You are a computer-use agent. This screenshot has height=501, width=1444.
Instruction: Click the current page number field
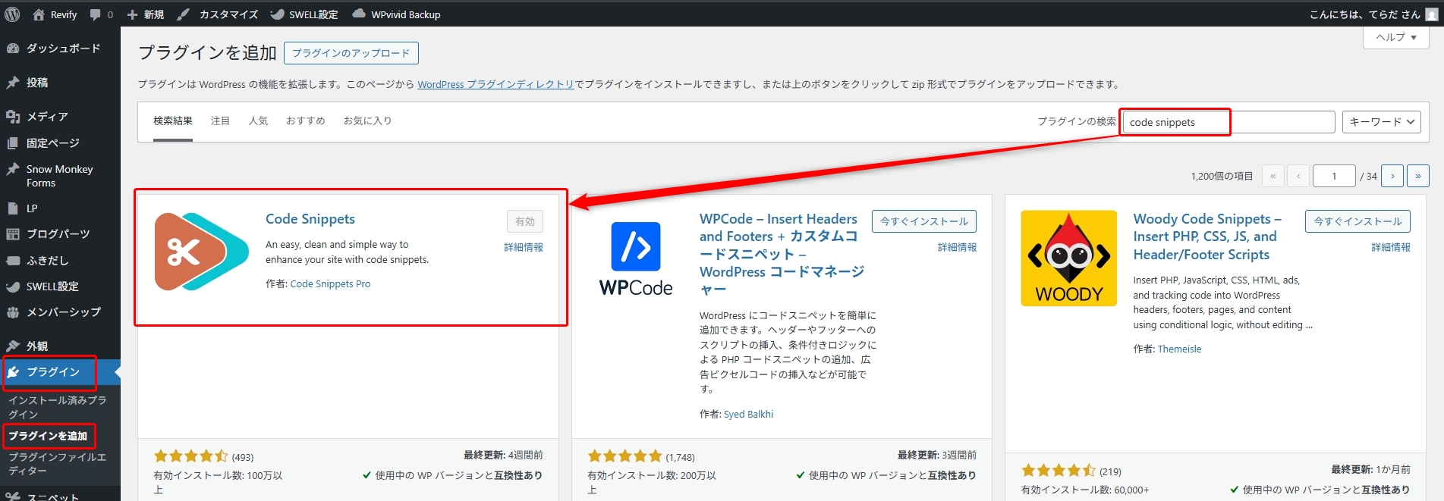(1334, 176)
